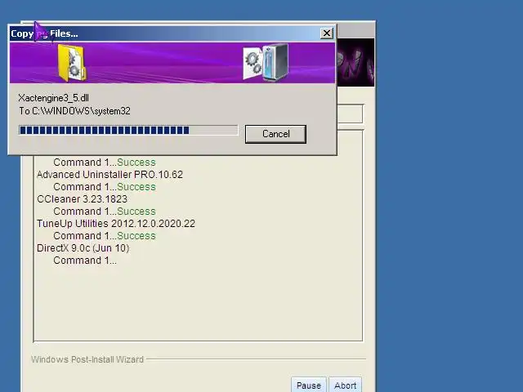Select the TuneUp Utilities 2012.12.0.2020.22 entry
The image size is (523, 392).
click(116, 223)
